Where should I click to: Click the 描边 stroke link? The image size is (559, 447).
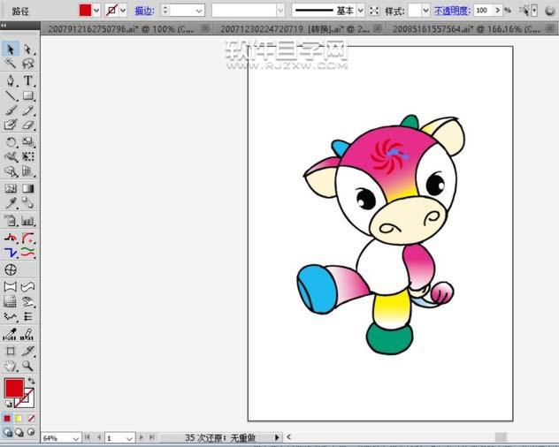144,11
